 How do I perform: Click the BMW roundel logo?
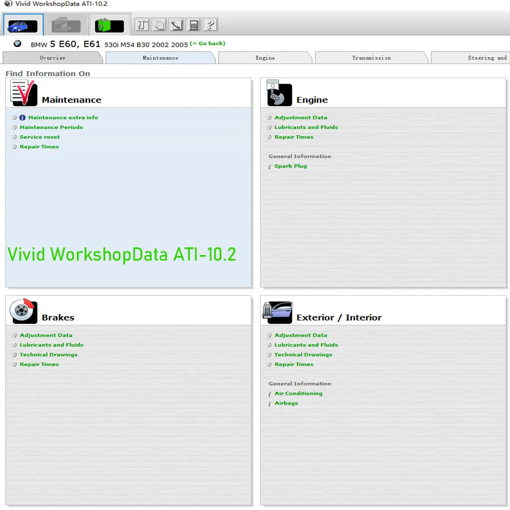pos(17,43)
